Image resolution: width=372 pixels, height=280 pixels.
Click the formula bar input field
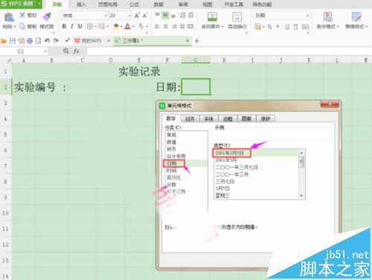point(228,51)
